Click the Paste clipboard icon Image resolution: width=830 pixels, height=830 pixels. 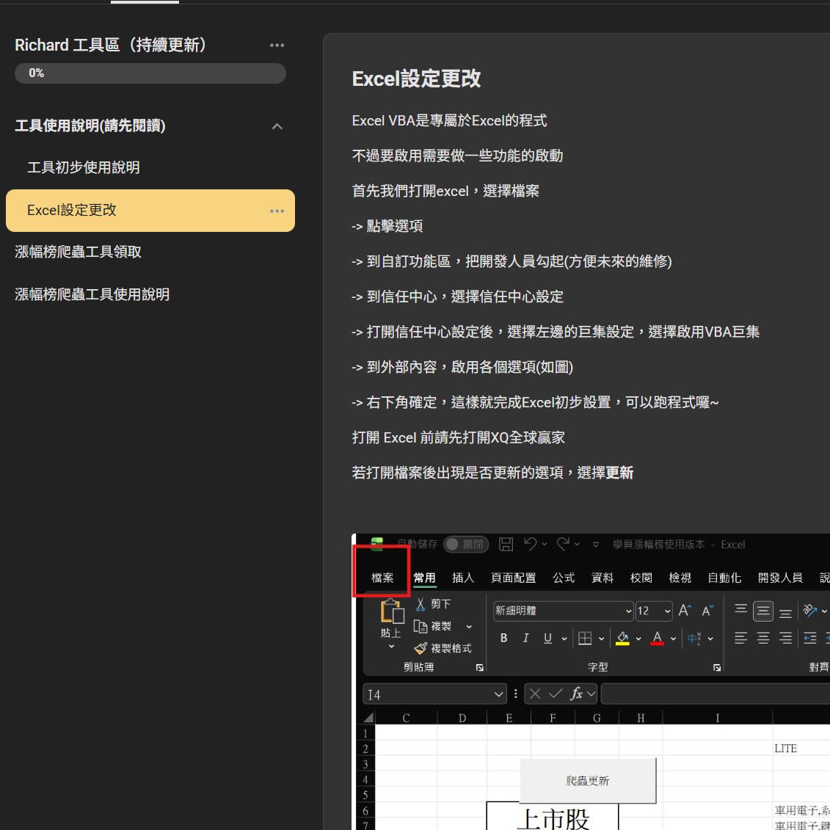[392, 612]
